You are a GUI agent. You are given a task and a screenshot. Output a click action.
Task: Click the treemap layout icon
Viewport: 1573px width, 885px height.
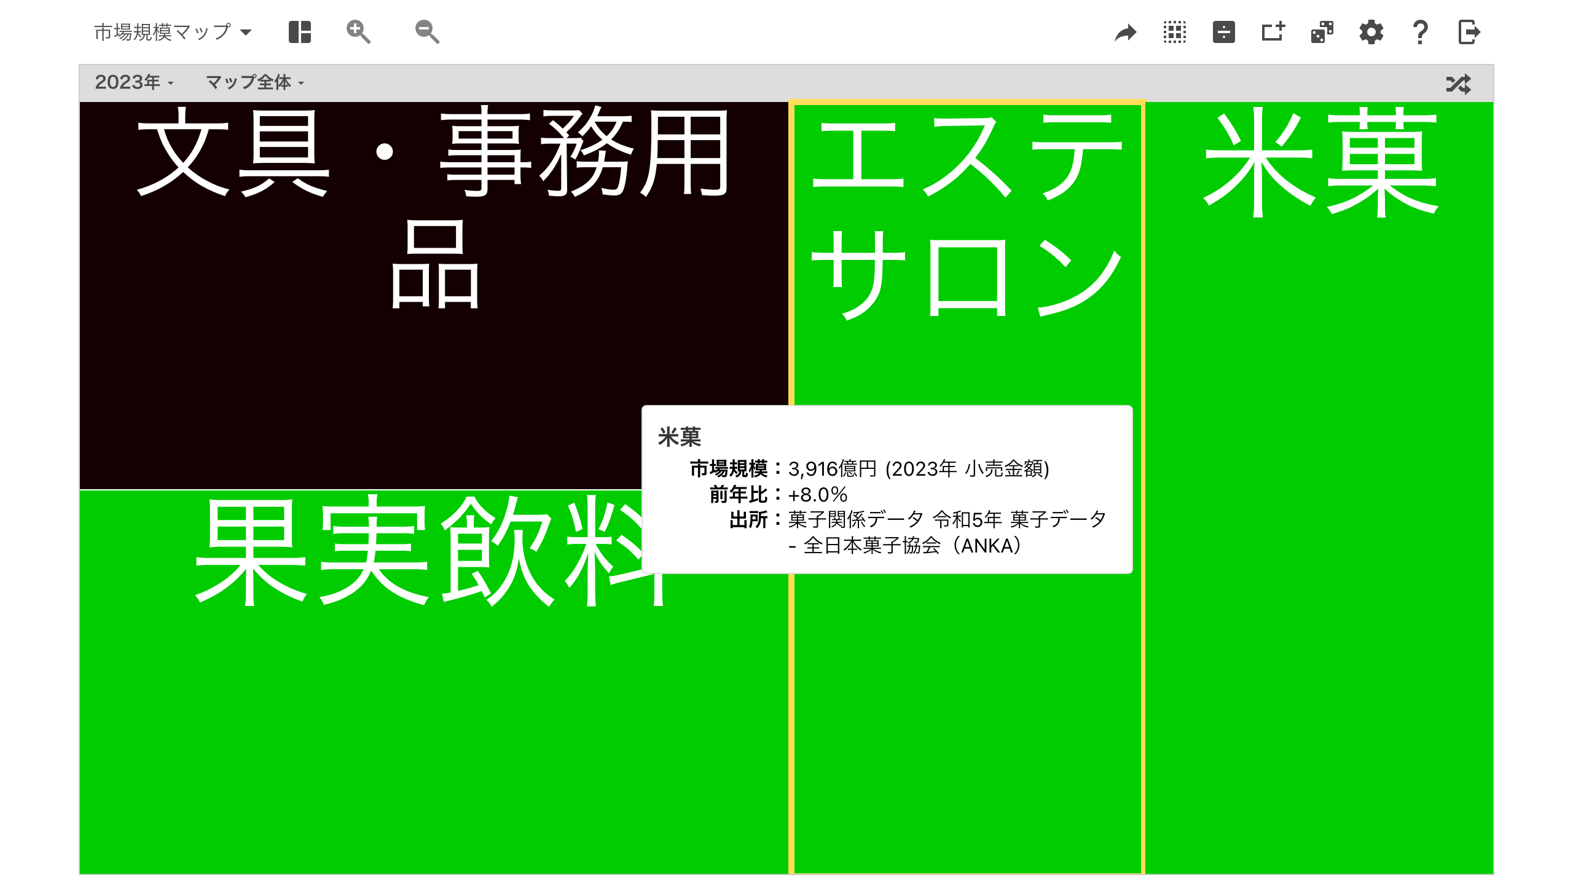click(300, 32)
